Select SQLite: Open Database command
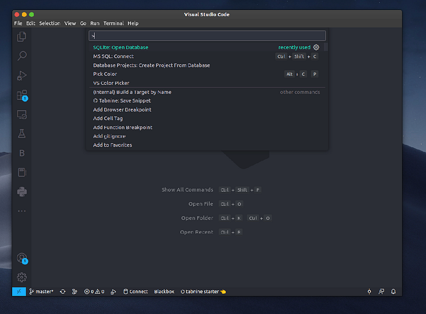The width and height of the screenshot is (426, 314). click(207, 47)
